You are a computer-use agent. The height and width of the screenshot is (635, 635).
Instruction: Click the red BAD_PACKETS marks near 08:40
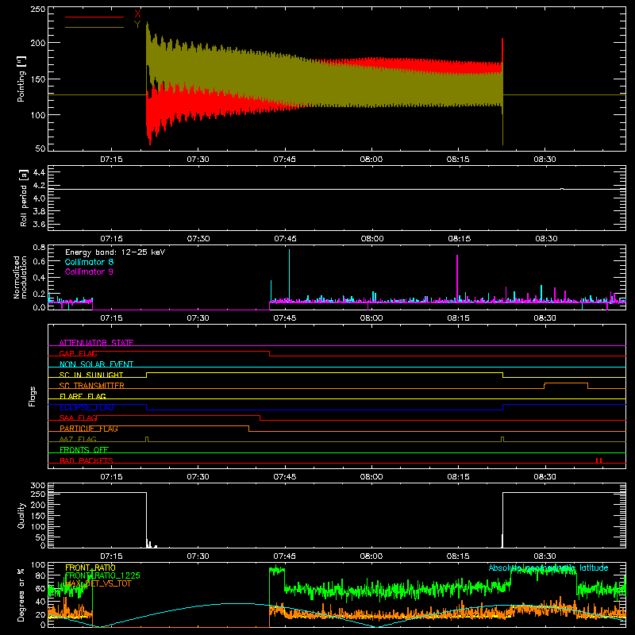tap(599, 460)
